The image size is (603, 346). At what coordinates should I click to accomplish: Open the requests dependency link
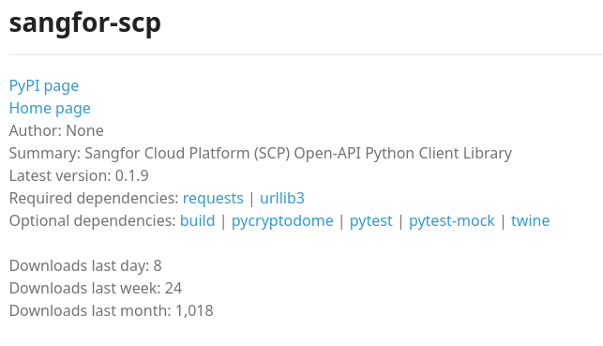pos(213,199)
